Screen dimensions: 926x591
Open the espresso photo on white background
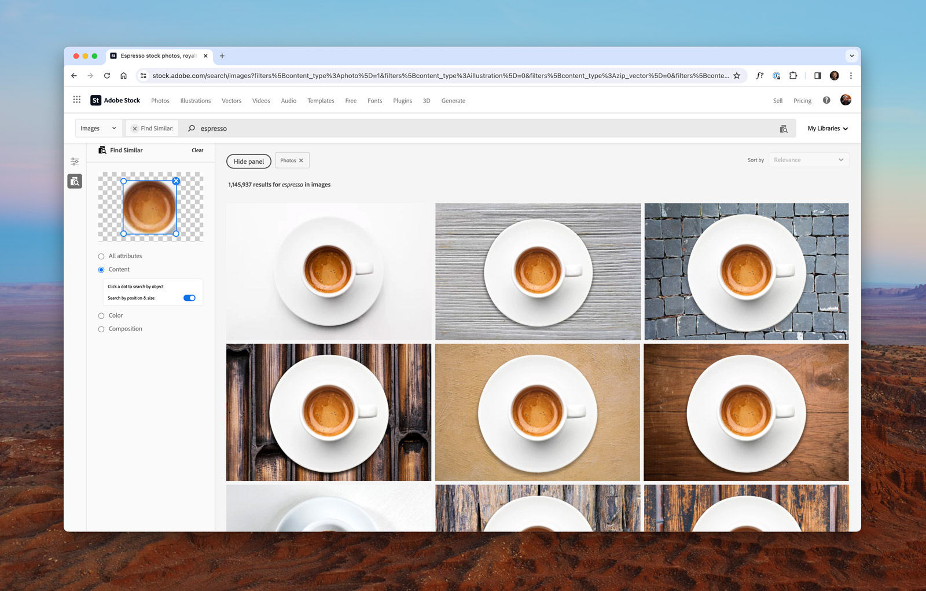329,271
